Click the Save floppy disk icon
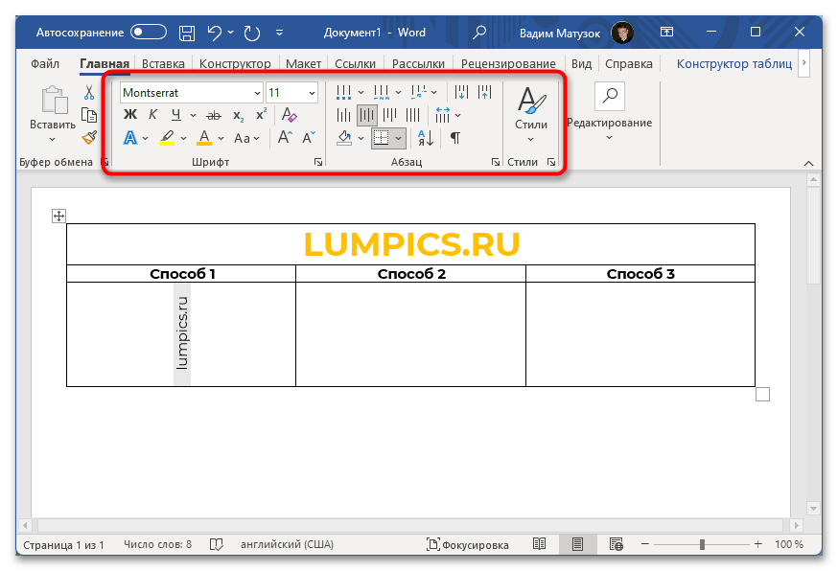Screen dimensions: 838x571 click(x=187, y=32)
